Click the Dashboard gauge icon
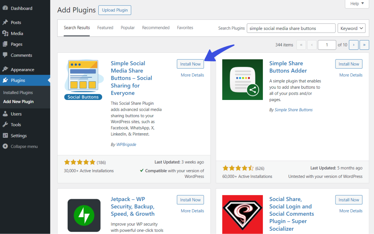This screenshot has width=374, height=234. click(5, 8)
